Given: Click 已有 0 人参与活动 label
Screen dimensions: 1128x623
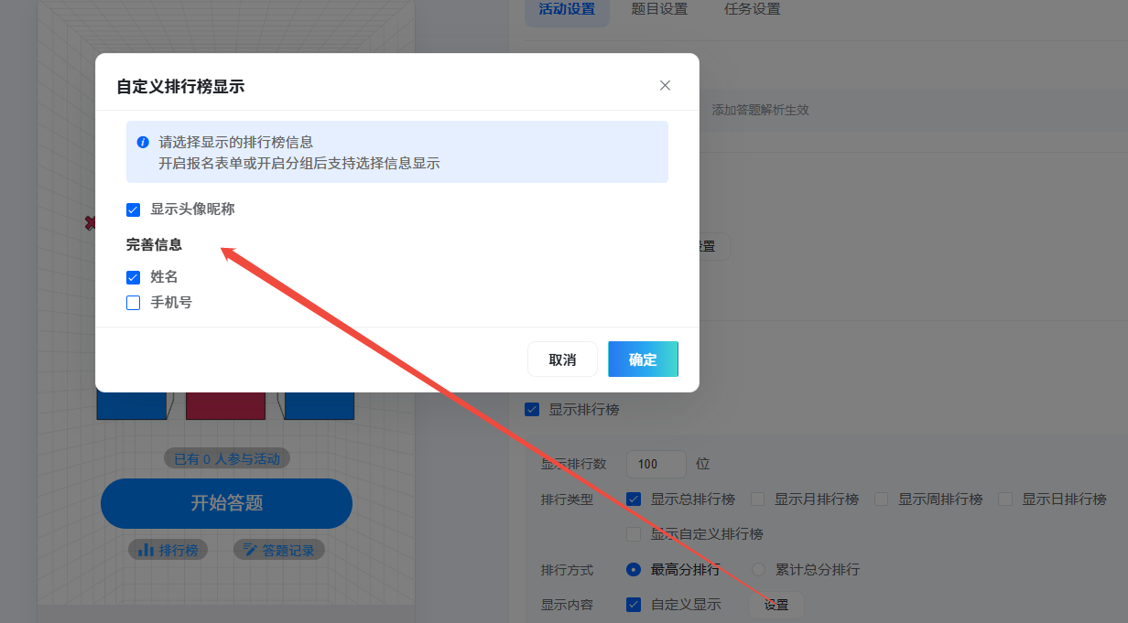Looking at the screenshot, I should (x=227, y=458).
